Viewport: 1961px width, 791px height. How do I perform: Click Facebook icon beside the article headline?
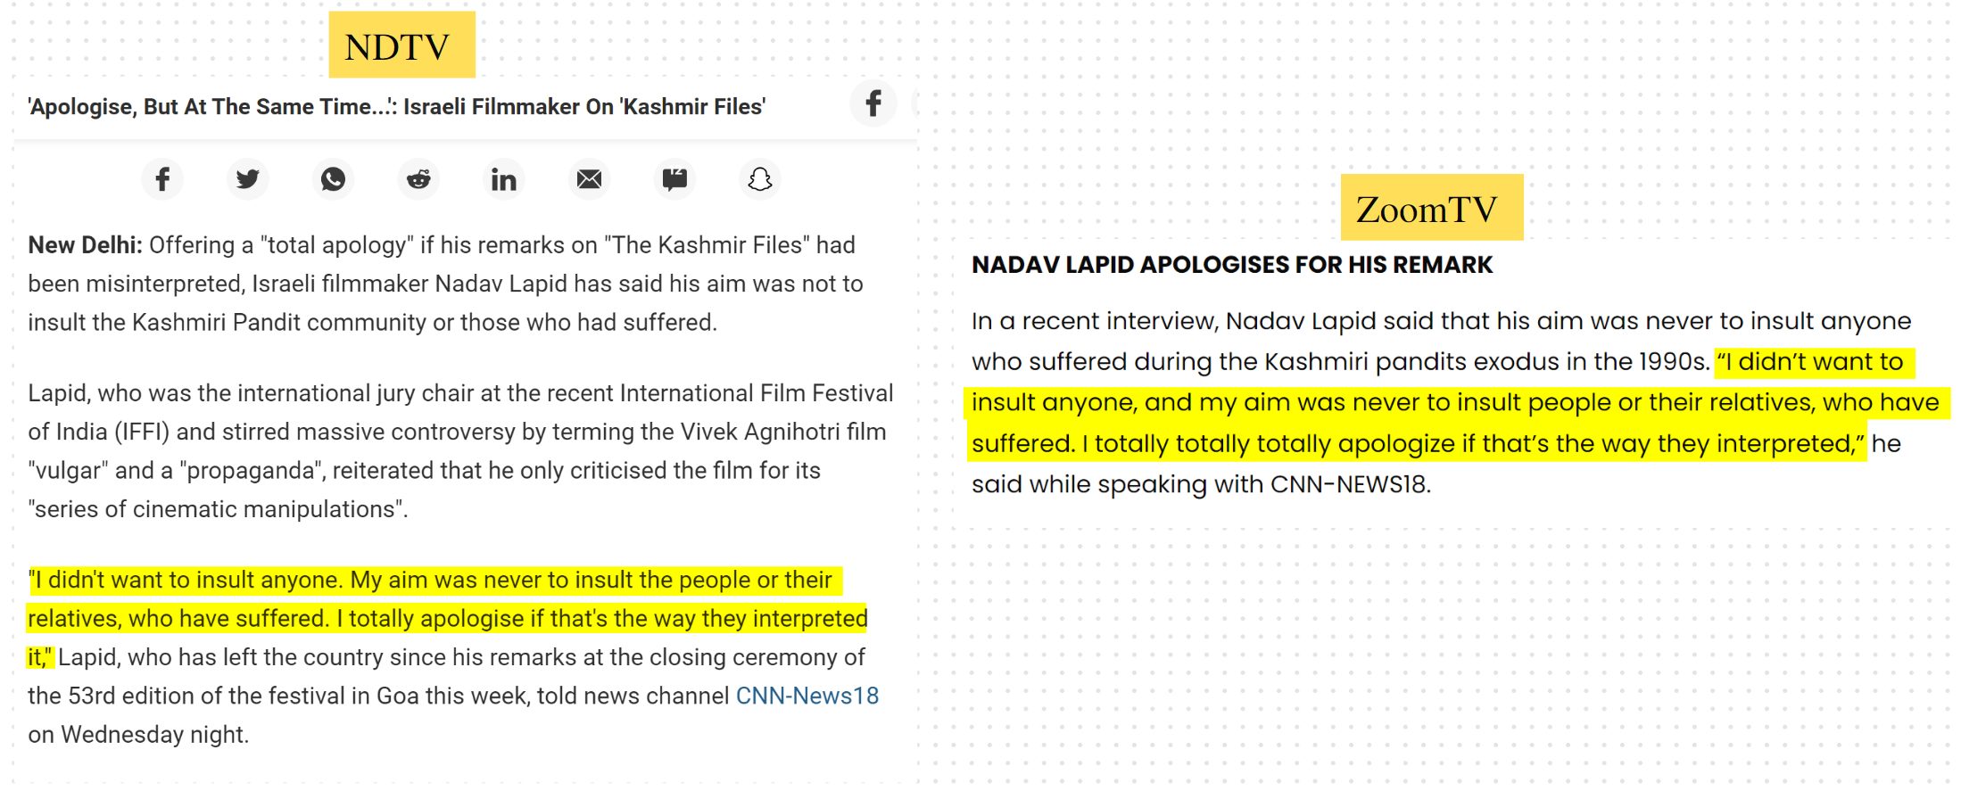(873, 103)
